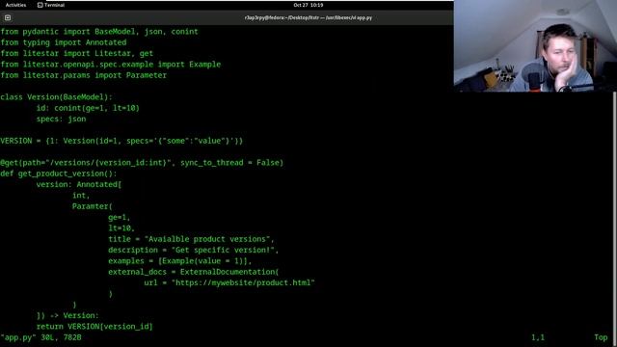Click the VERSION dictionary assignment line

pyautogui.click(x=121, y=141)
